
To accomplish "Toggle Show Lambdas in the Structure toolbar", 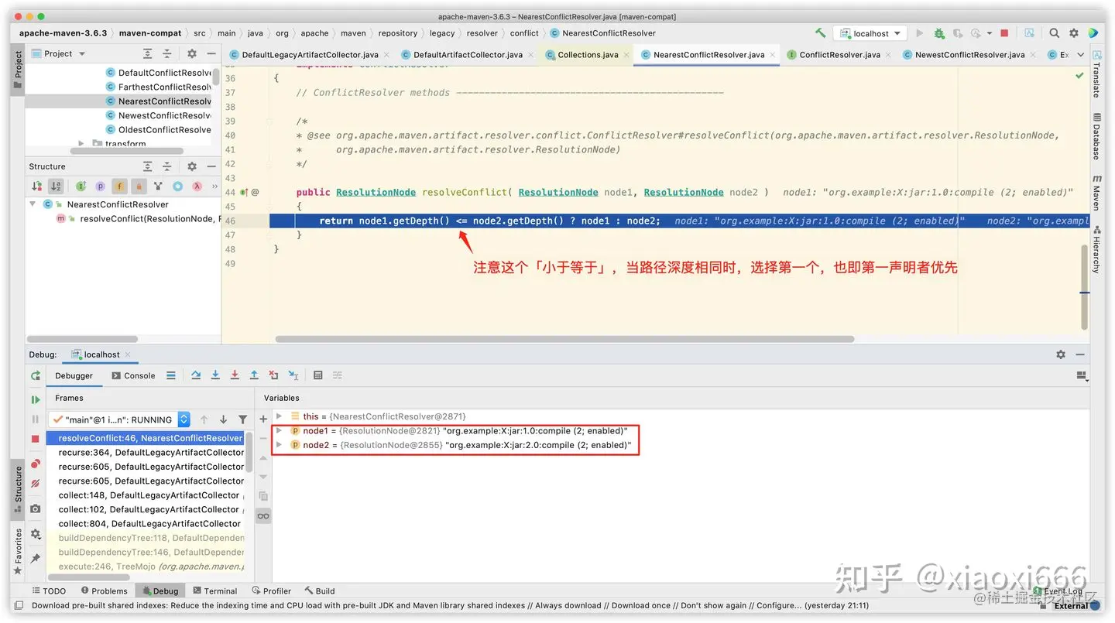I will [197, 186].
